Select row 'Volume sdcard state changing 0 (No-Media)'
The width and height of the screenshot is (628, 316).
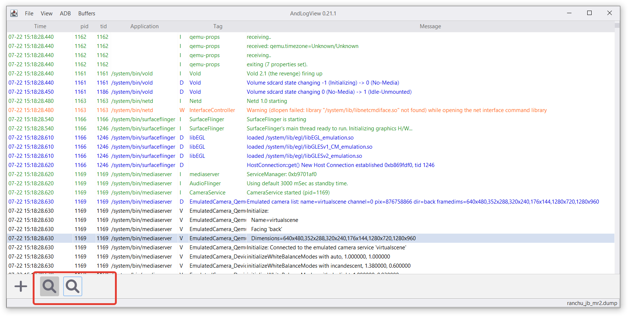point(310,92)
